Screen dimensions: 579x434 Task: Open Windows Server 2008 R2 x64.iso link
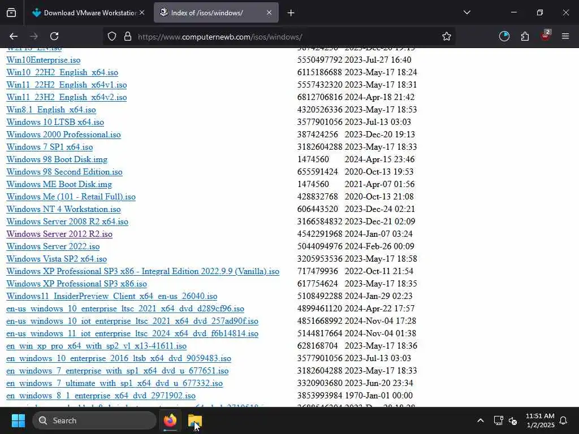point(67,222)
